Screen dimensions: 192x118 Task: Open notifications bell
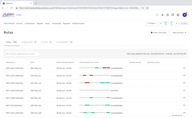click(162, 15)
